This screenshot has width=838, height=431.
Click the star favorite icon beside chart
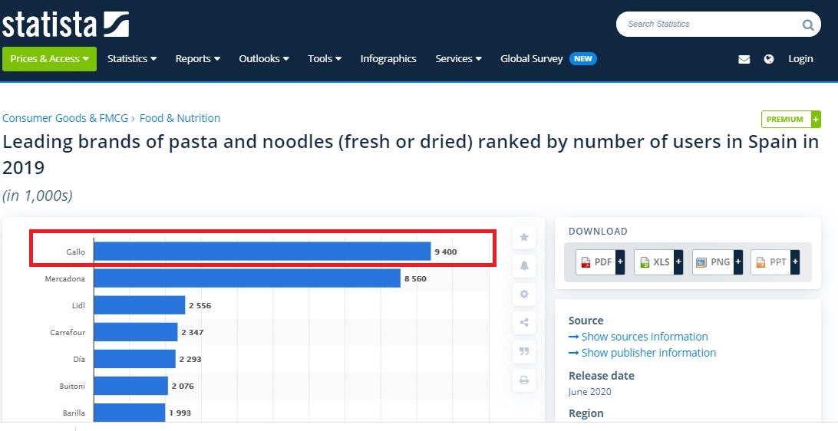523,237
